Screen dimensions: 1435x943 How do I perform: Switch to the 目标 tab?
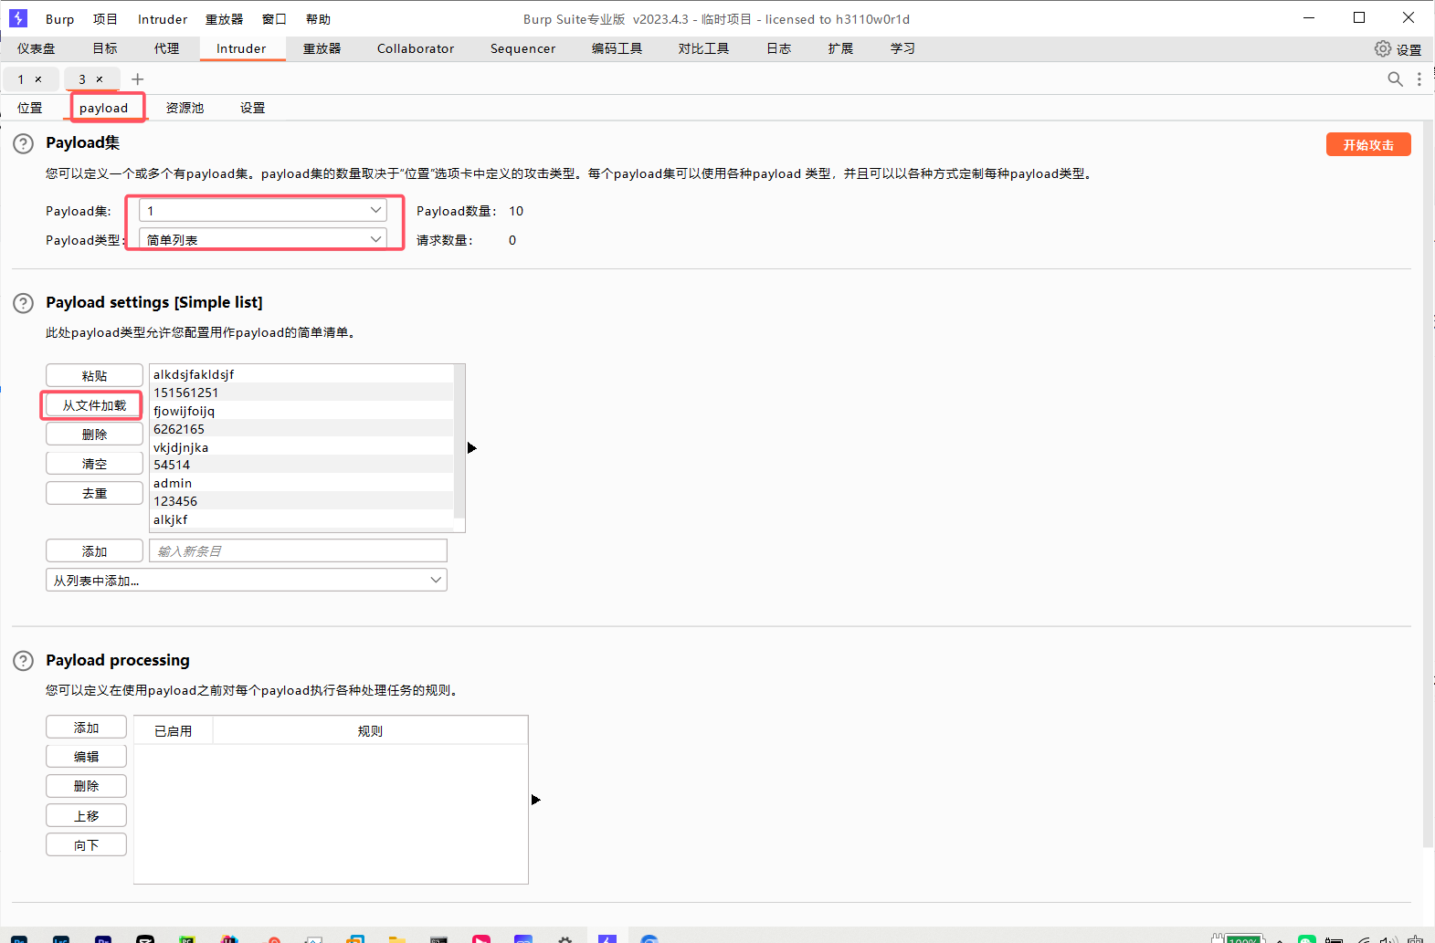[105, 49]
